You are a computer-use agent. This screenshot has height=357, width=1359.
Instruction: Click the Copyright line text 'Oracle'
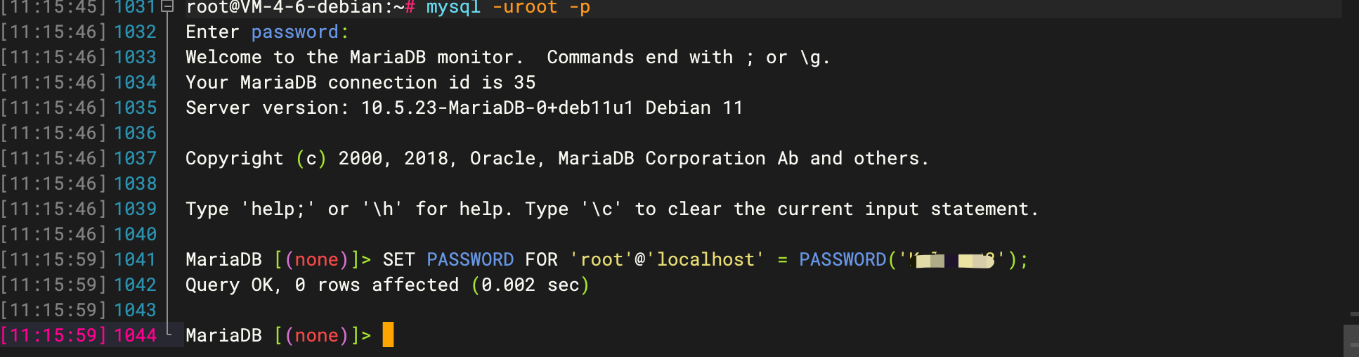tap(503, 158)
